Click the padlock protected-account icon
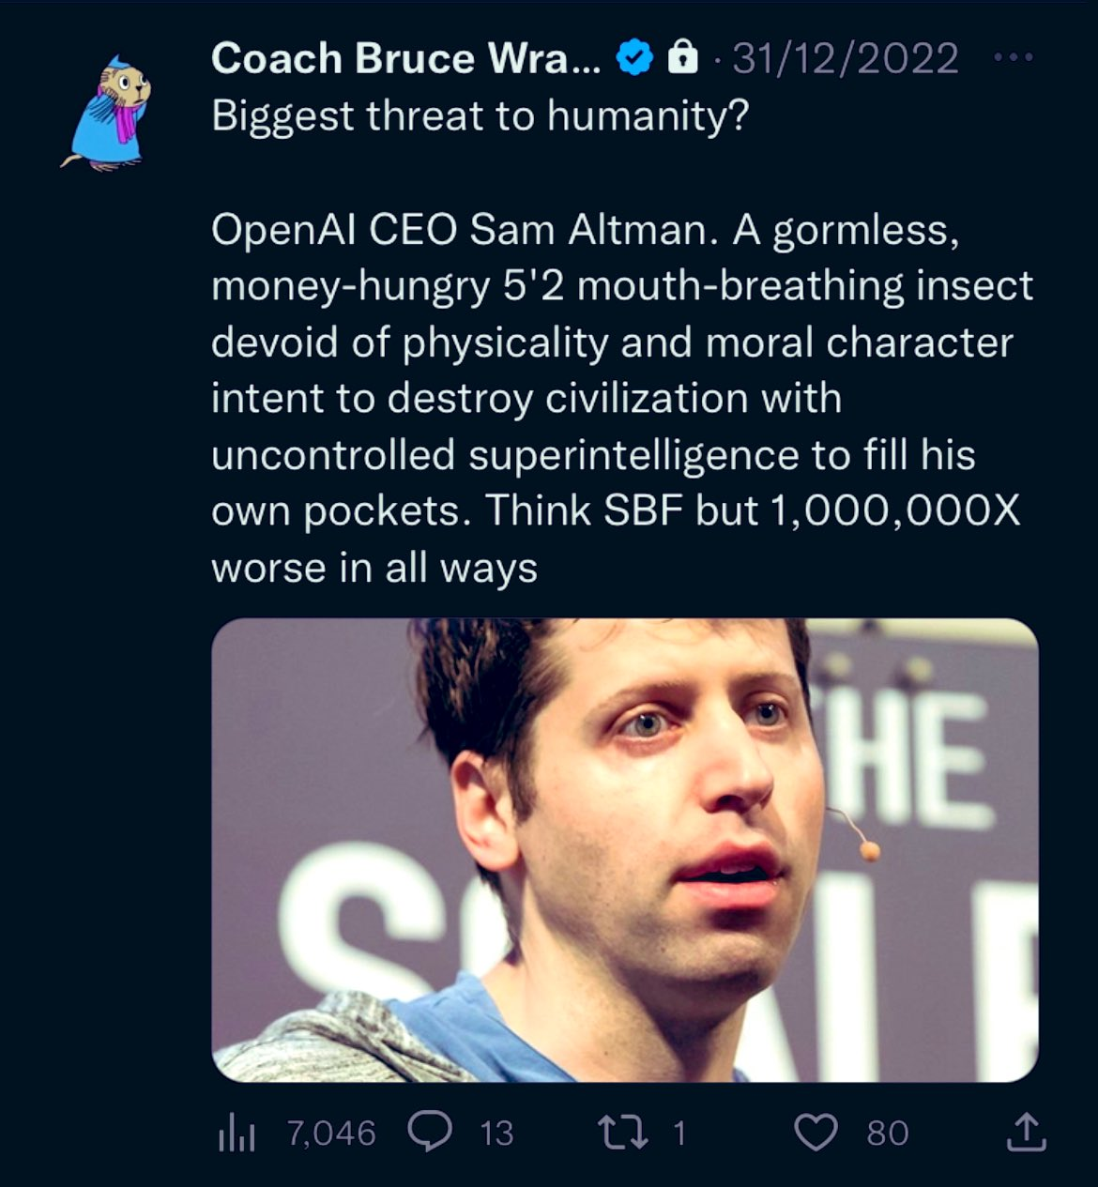The height and width of the screenshot is (1187, 1098). [x=682, y=58]
